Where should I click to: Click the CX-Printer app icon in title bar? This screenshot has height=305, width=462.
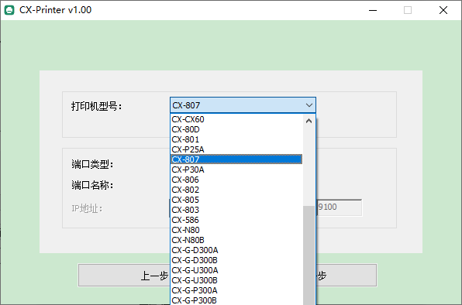click(x=9, y=10)
